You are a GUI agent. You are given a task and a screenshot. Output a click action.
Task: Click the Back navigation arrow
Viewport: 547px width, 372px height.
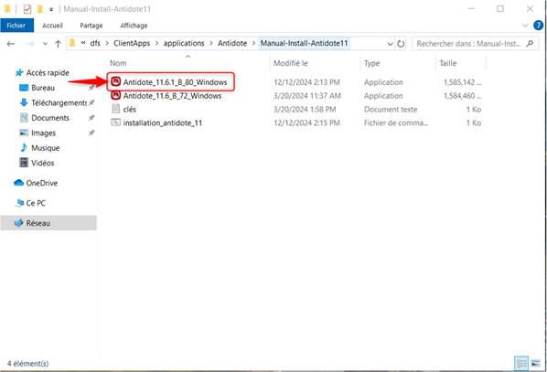11,44
